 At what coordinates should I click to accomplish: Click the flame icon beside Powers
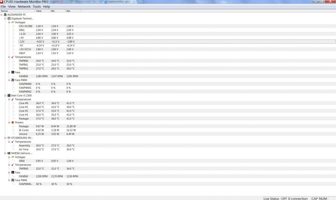pos(13,122)
